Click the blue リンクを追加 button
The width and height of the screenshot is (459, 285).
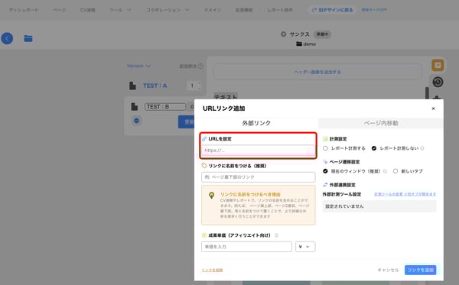[420, 270]
